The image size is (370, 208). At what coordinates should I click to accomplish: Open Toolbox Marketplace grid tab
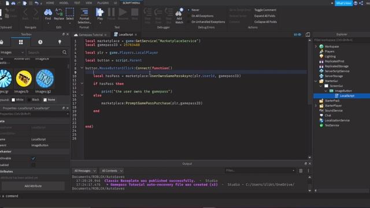(x=21, y=42)
